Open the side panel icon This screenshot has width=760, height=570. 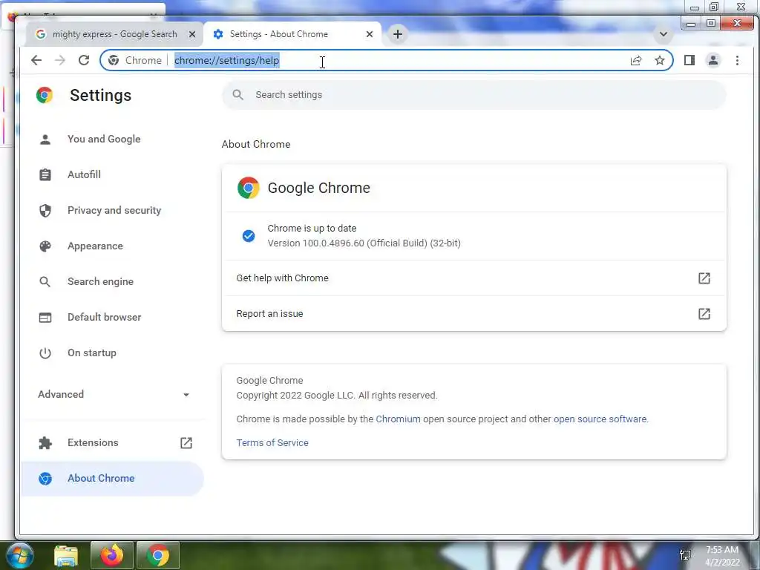pos(689,60)
